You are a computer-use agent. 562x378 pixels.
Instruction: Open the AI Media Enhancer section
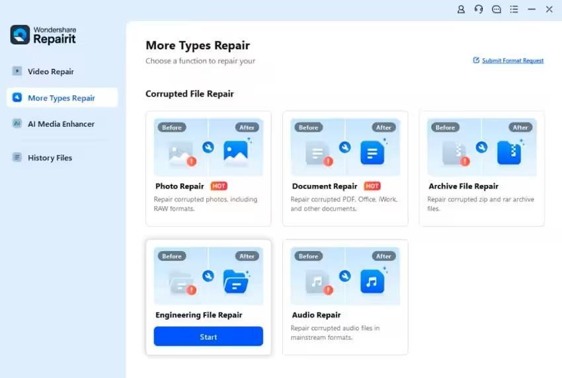point(62,124)
